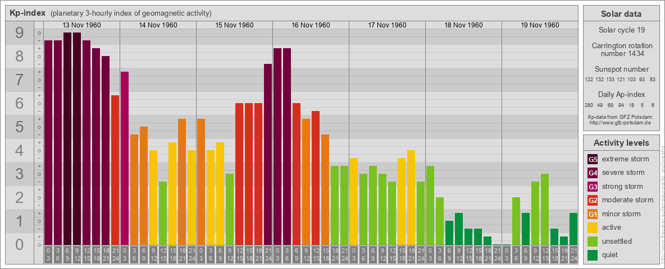665x269 pixels.
Task: Click the 15 Nov 12–15 hour red bar
Action: point(239,174)
